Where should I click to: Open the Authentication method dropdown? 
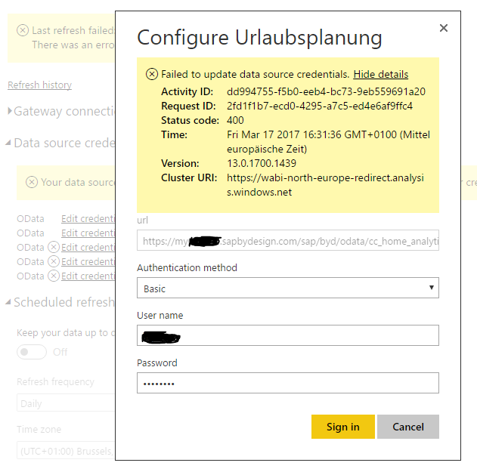coord(288,288)
